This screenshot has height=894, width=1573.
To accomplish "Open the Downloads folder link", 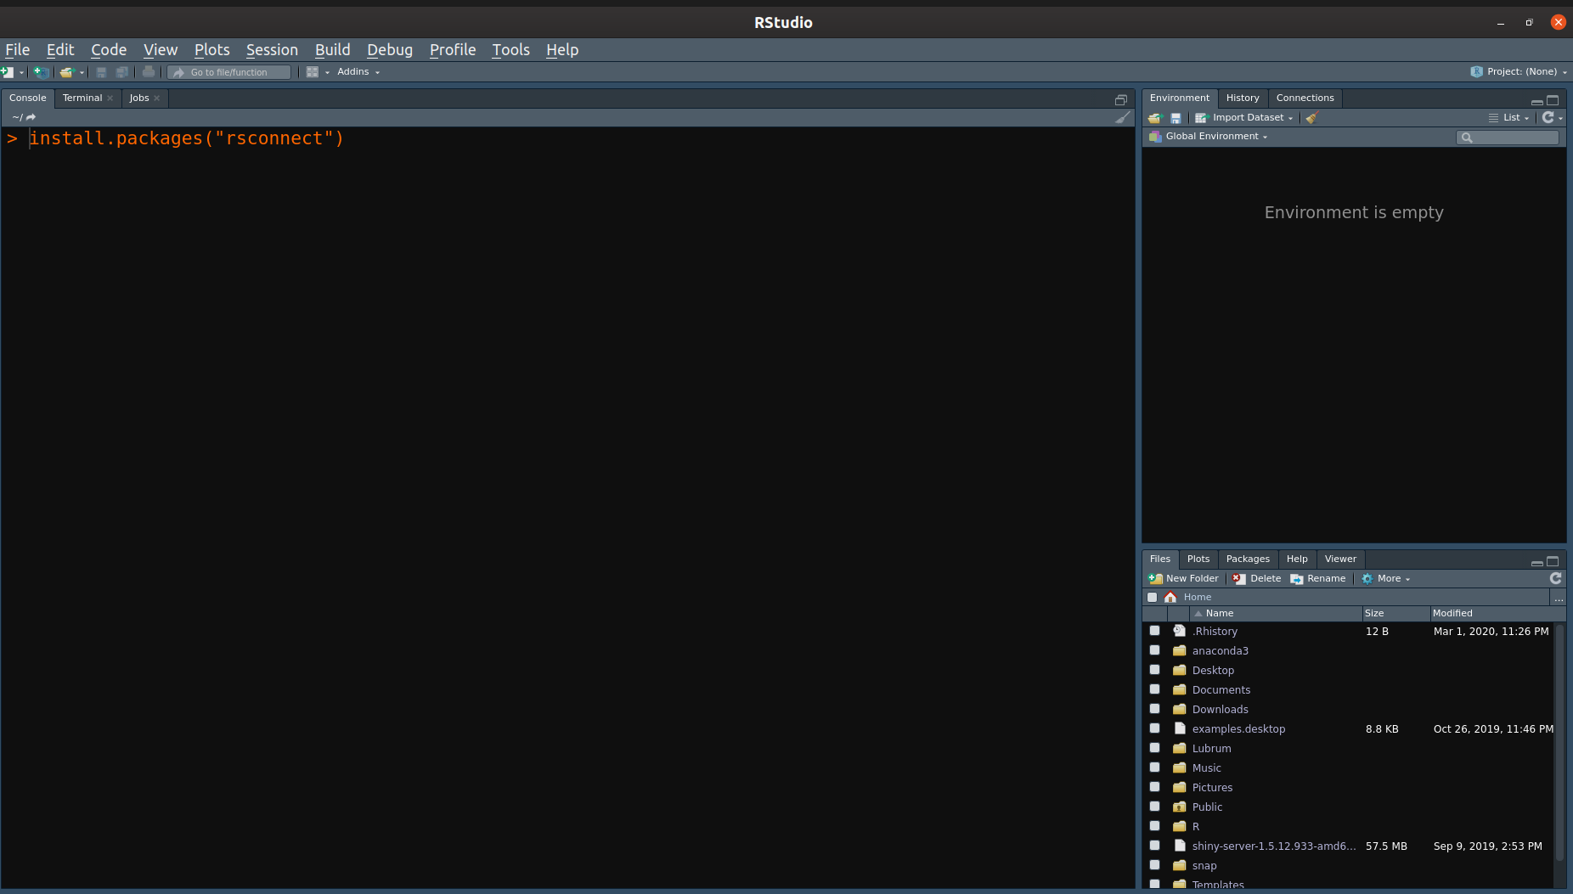I will click(1220, 709).
